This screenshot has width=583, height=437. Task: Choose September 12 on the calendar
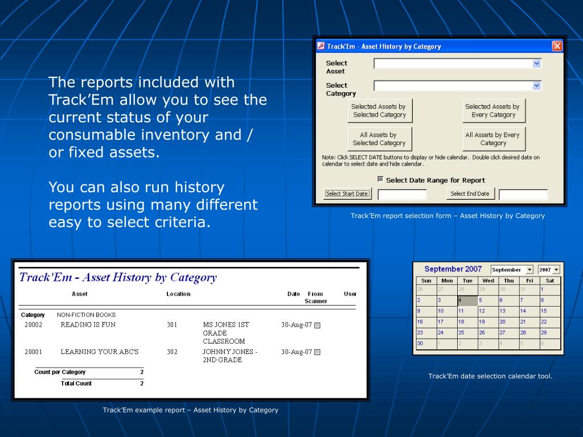(488, 311)
